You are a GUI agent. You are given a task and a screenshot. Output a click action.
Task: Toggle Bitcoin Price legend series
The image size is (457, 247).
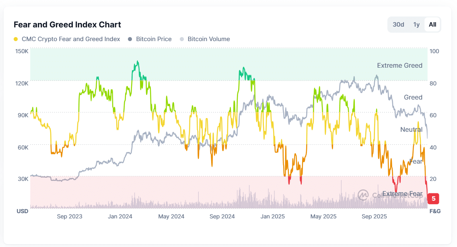coord(150,39)
